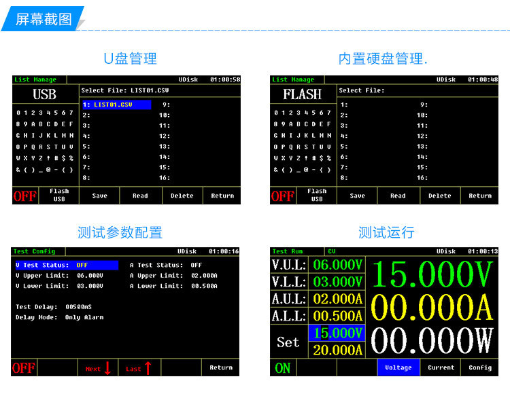Click the Test Run title label
510x398 pixels.
288,251
